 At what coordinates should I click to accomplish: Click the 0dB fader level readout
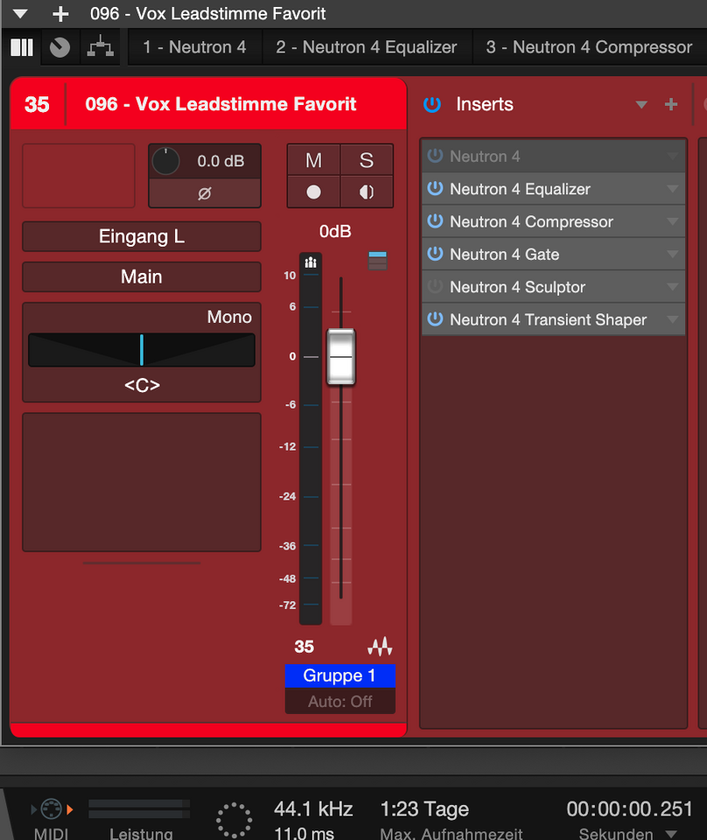click(335, 231)
